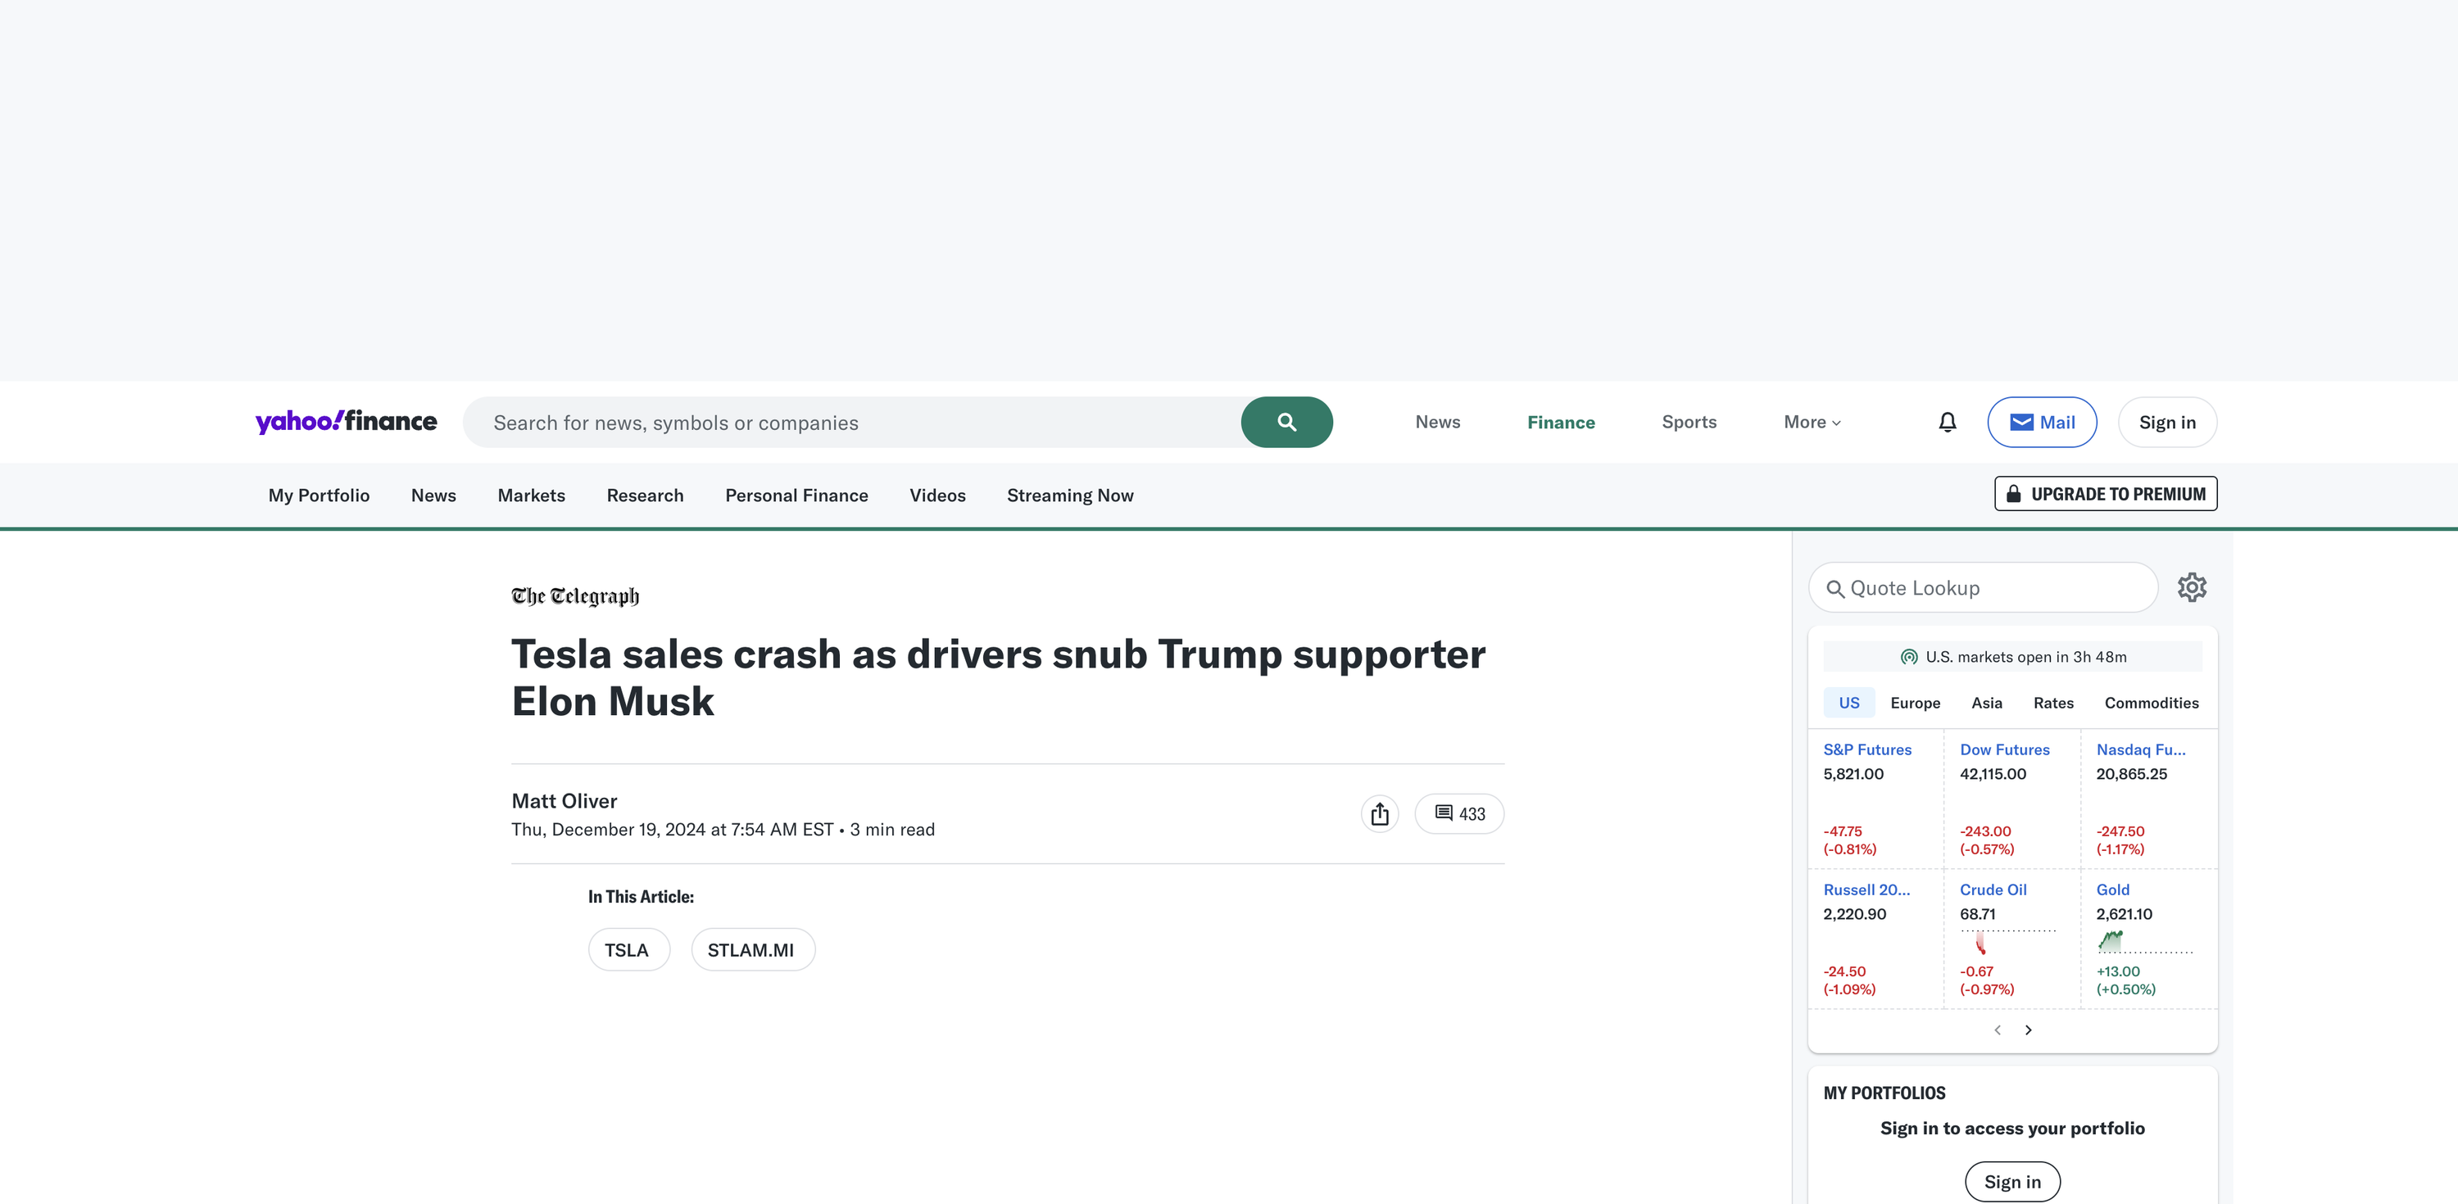Open the Gold quote link
The image size is (2458, 1204).
(x=2111, y=889)
